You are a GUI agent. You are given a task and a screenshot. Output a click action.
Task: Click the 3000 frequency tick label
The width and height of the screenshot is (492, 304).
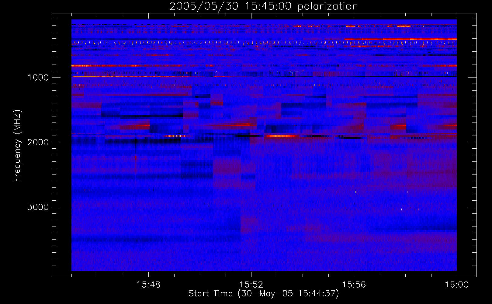tap(38, 207)
